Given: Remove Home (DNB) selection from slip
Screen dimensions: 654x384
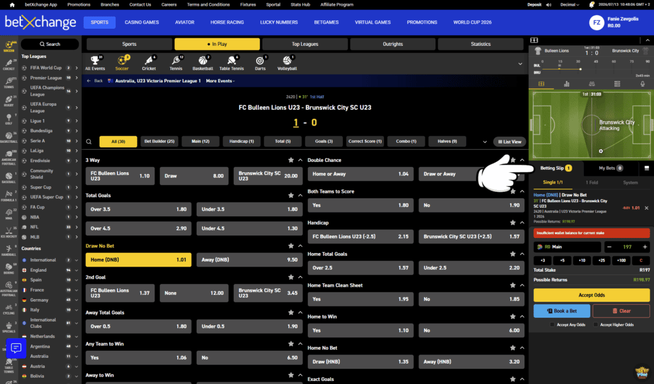Looking at the screenshot, I should [x=646, y=208].
